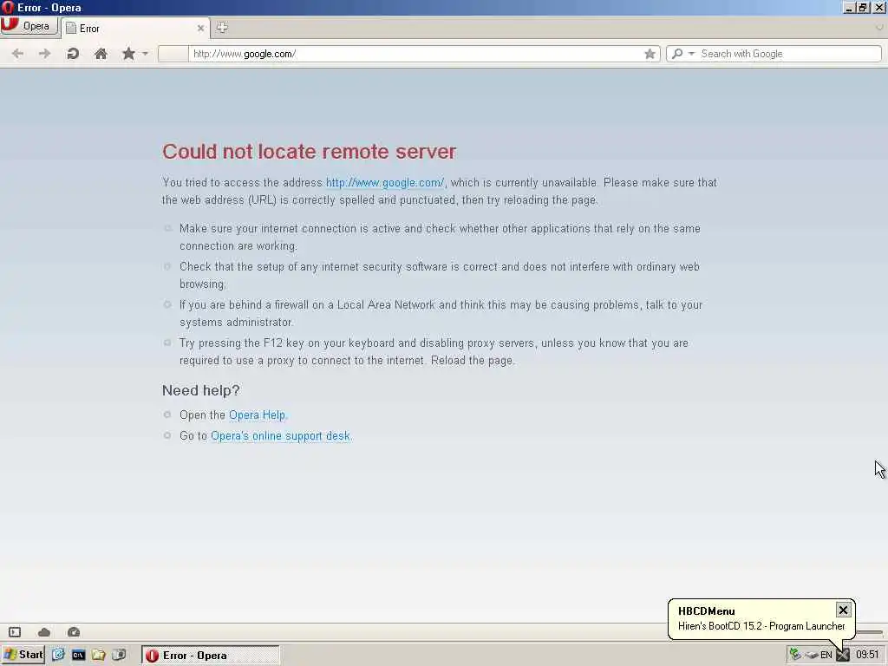Image resolution: width=888 pixels, height=666 pixels.
Task: Click the fourth quick launch icon
Action: point(119,656)
